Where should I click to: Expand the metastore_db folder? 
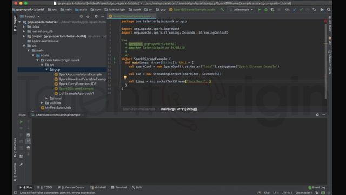[24, 31]
